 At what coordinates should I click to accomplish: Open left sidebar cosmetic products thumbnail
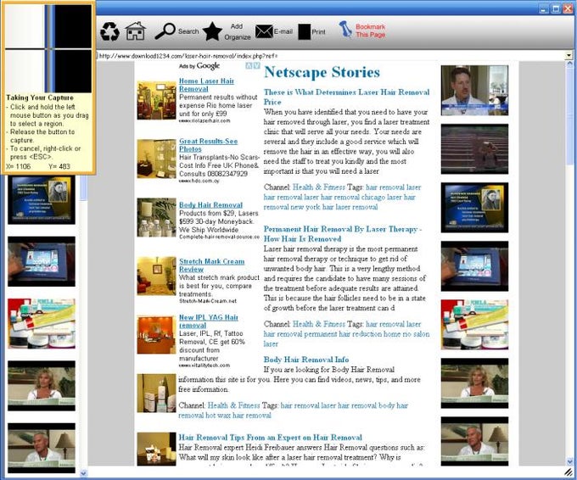[x=42, y=324]
